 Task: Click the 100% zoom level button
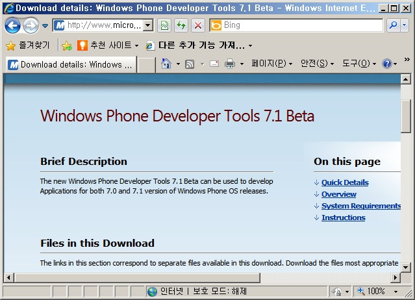pyautogui.click(x=372, y=292)
